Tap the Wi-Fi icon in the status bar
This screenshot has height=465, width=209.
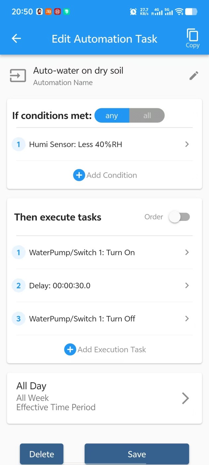pos(179,11)
